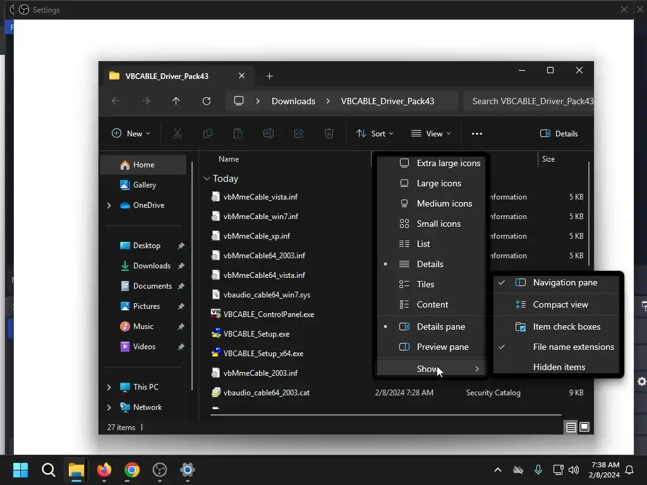This screenshot has width=647, height=485.
Task: Open Google Chrome from the taskbar
Action: (131, 470)
